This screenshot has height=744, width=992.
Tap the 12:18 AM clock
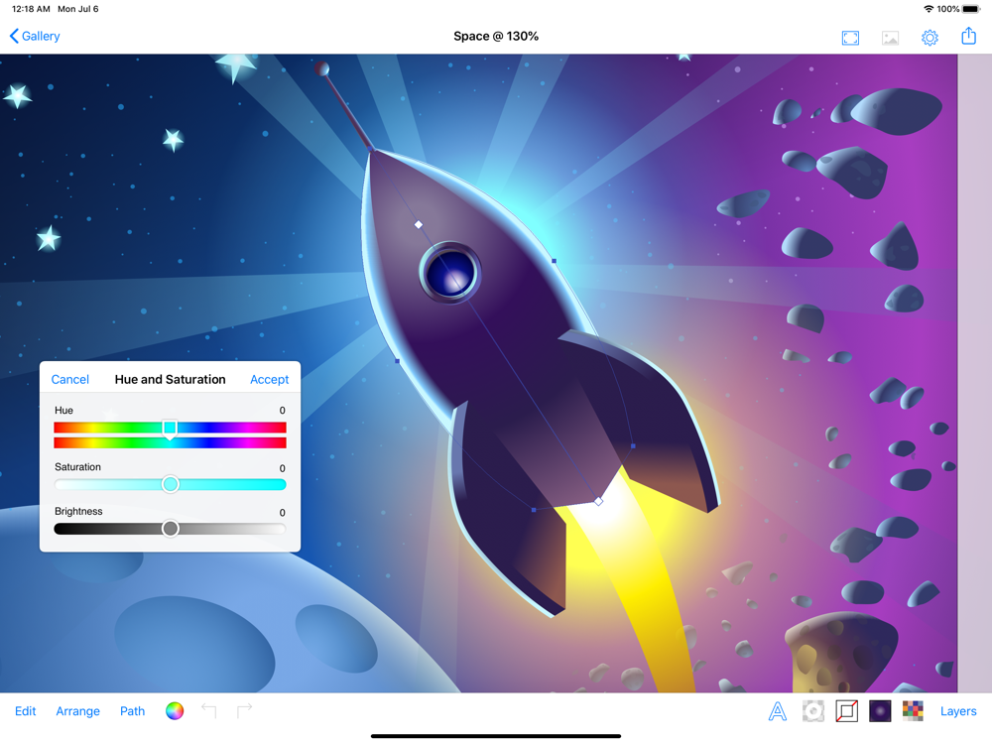pyautogui.click(x=31, y=9)
